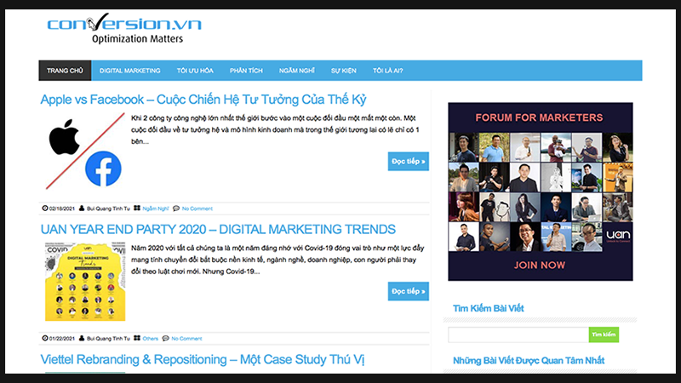Click comment bubble icon in Apple vs Facebook post meta
Viewport: 681px width, 383px height.
176,209
